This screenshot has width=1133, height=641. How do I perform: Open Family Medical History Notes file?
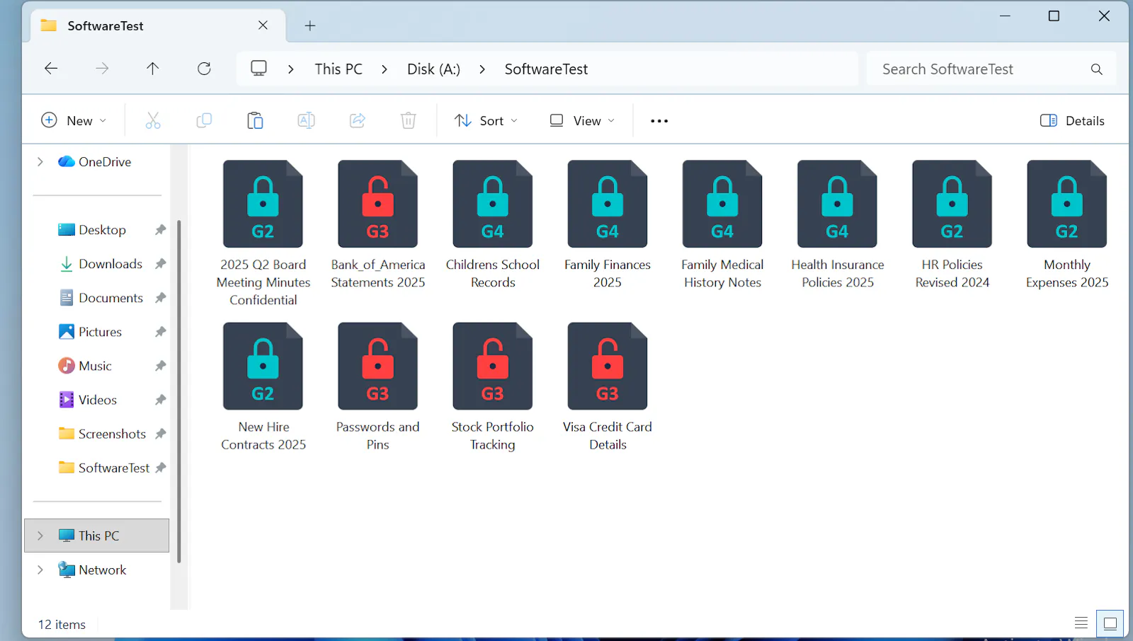pos(722,224)
